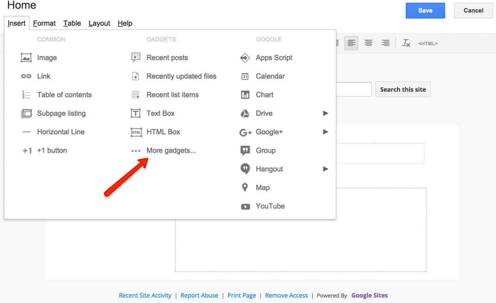Viewport: 496px width, 303px height.
Task: Click the Recent posts gadget icon
Action: point(136,58)
